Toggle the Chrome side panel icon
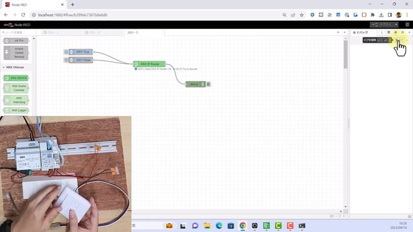 coord(390,15)
